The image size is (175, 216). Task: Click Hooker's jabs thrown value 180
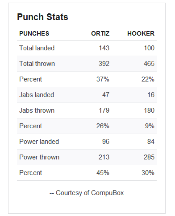click(149, 110)
